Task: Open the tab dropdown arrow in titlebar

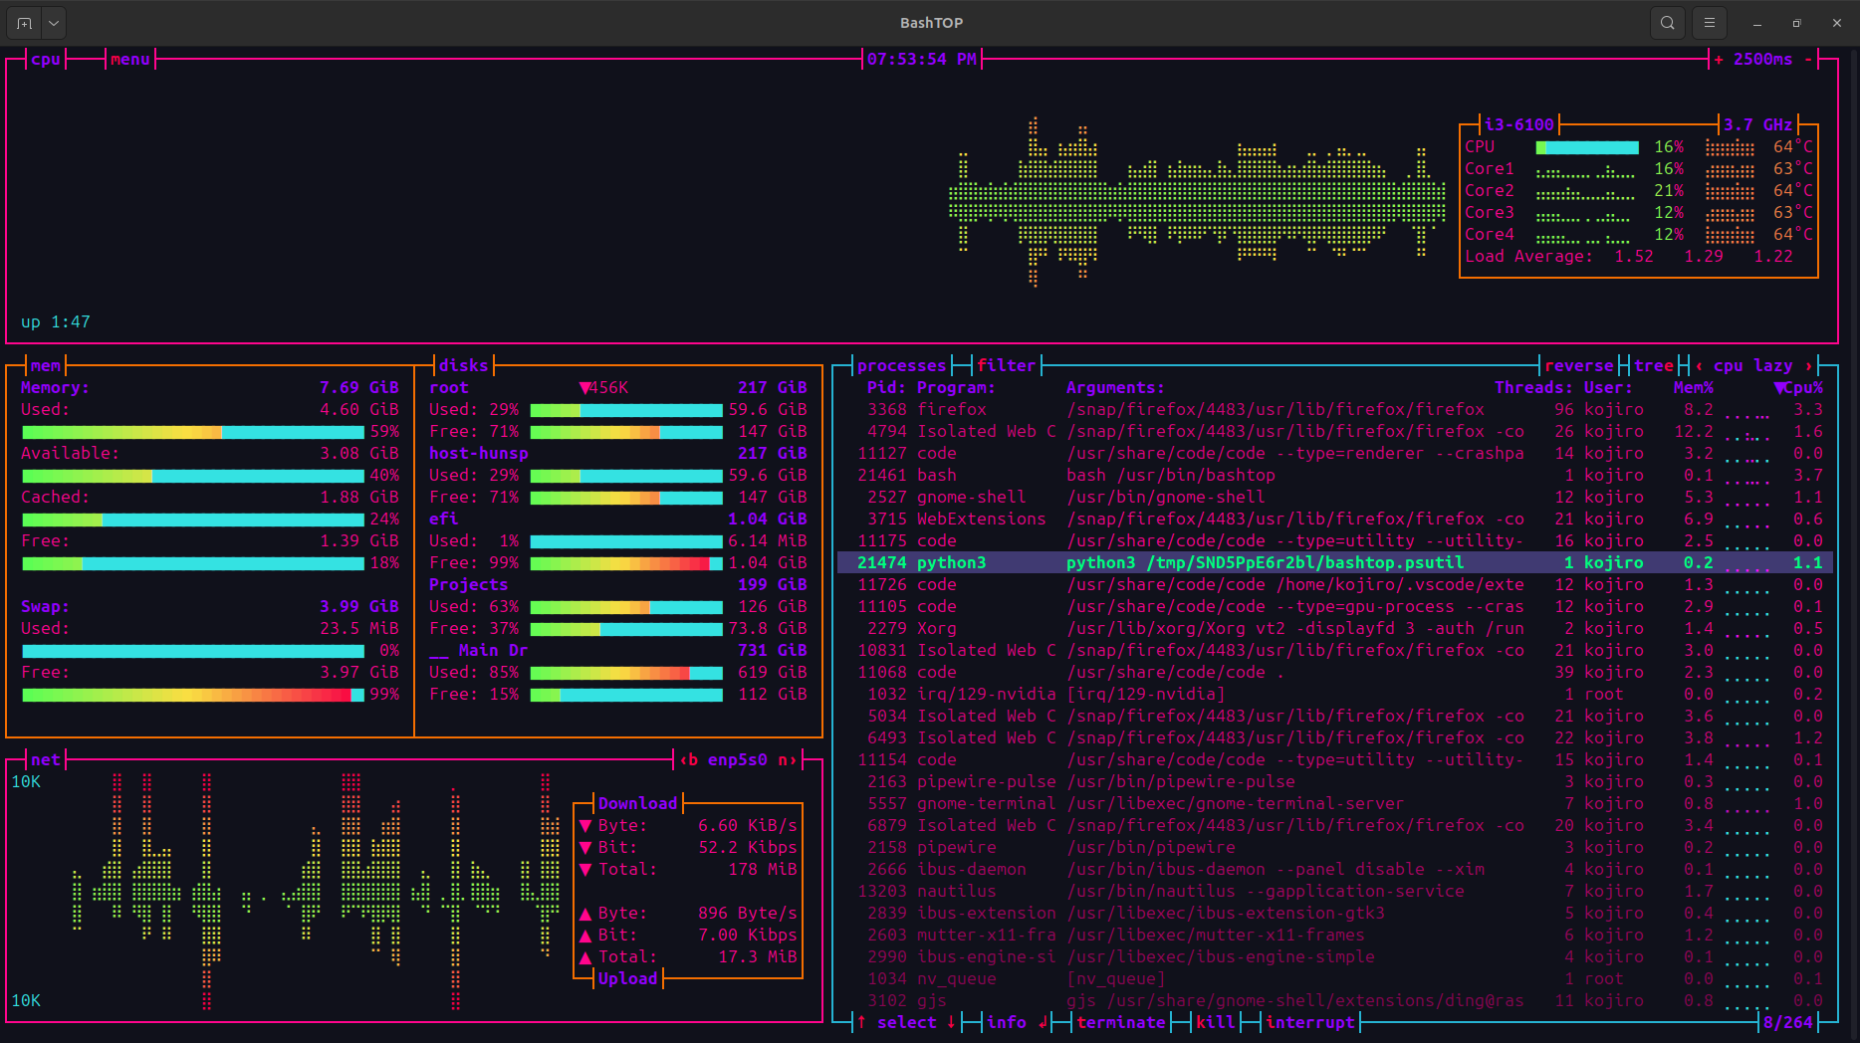Action: [54, 23]
